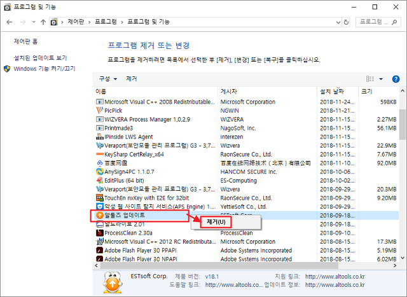Select Microsoft Visual C++ 2008 Redistributable icon

[100, 102]
